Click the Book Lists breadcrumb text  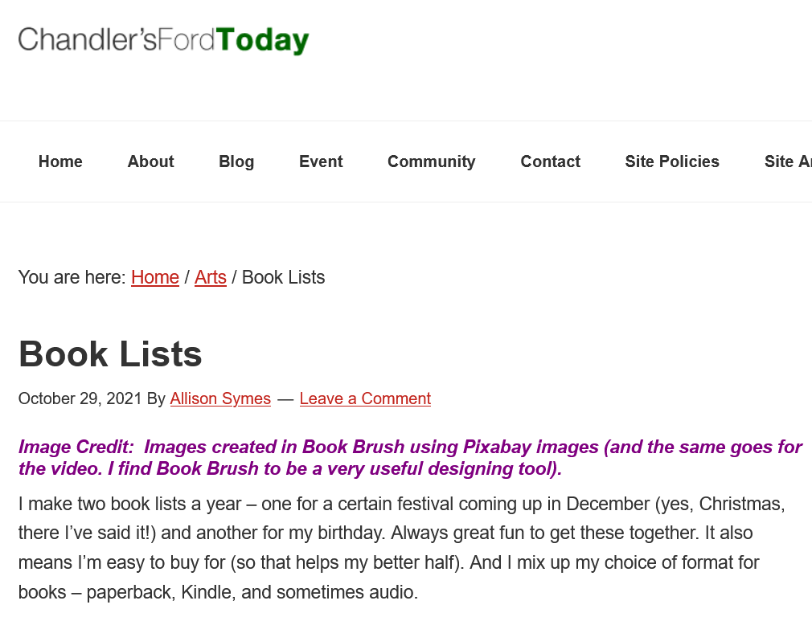[284, 277]
